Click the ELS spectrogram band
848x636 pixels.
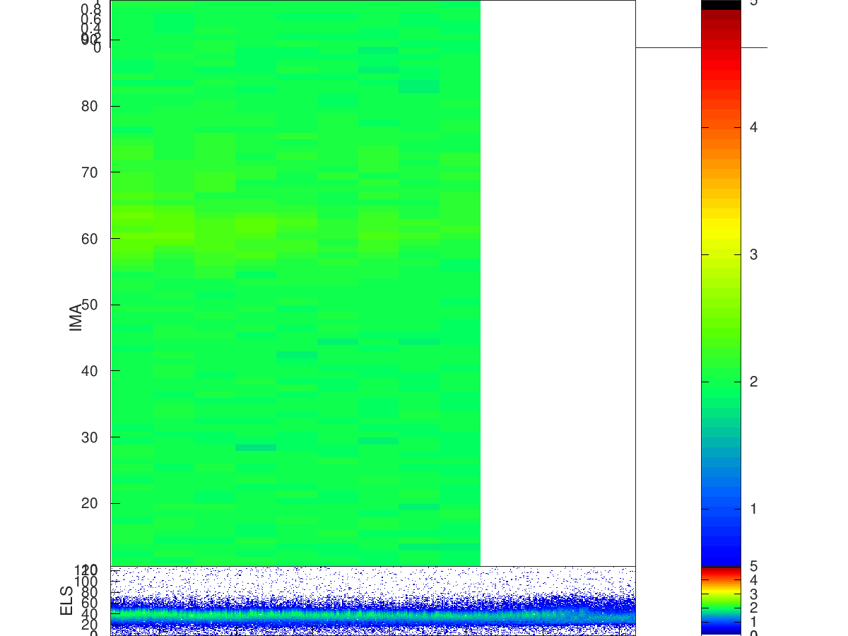click(373, 615)
